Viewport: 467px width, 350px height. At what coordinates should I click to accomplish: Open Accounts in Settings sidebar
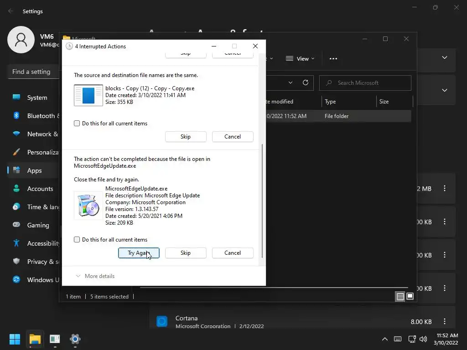[x=33, y=189]
